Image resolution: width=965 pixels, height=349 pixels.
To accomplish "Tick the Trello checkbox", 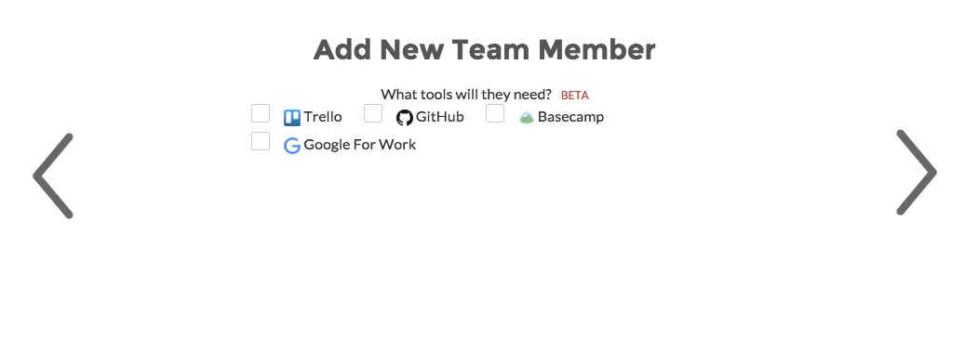I will [x=261, y=113].
